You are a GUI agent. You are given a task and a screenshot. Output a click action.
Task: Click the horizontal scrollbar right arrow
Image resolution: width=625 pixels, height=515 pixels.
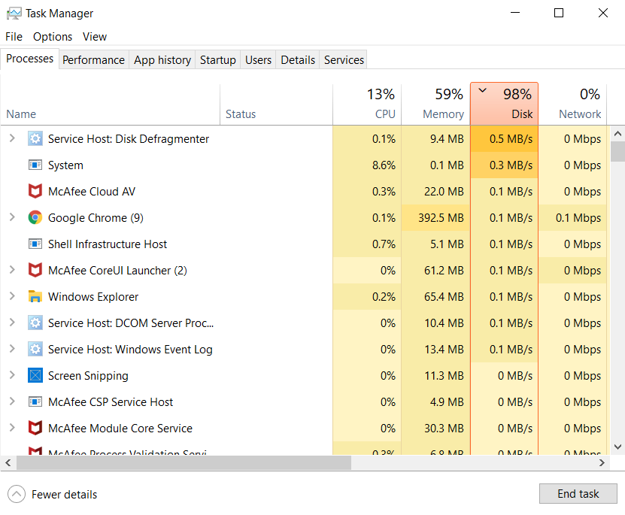coord(602,462)
